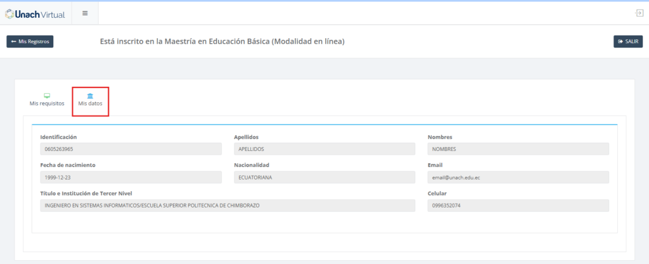Click the Maestría en Educación Básica heading
This screenshot has height=264, width=649.
point(222,41)
